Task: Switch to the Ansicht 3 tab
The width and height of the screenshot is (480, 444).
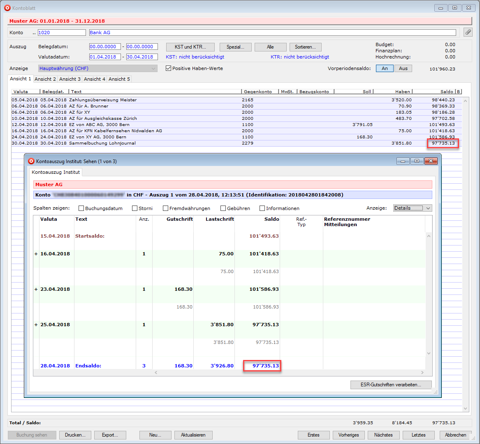Action: [70, 79]
